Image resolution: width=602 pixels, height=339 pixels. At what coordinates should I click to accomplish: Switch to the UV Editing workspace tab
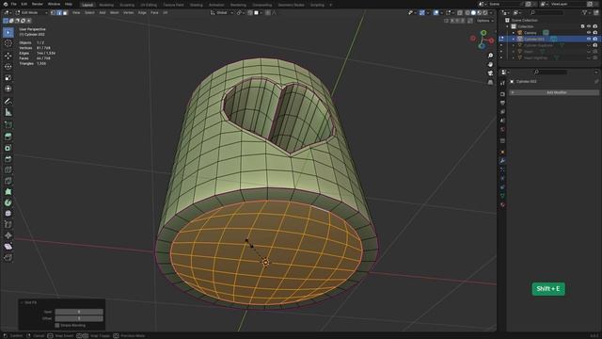click(x=149, y=5)
